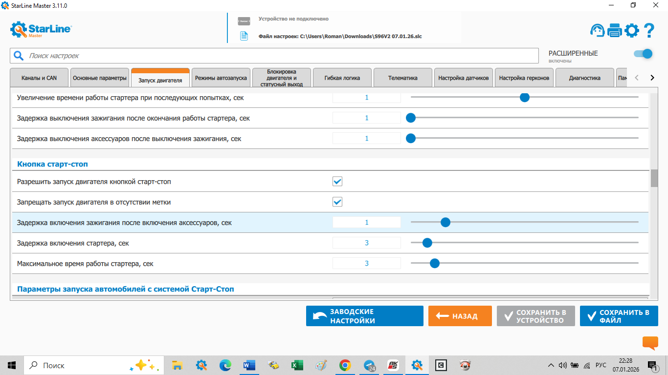Open application settings gear icon
The height and width of the screenshot is (375, 668).
click(x=631, y=31)
